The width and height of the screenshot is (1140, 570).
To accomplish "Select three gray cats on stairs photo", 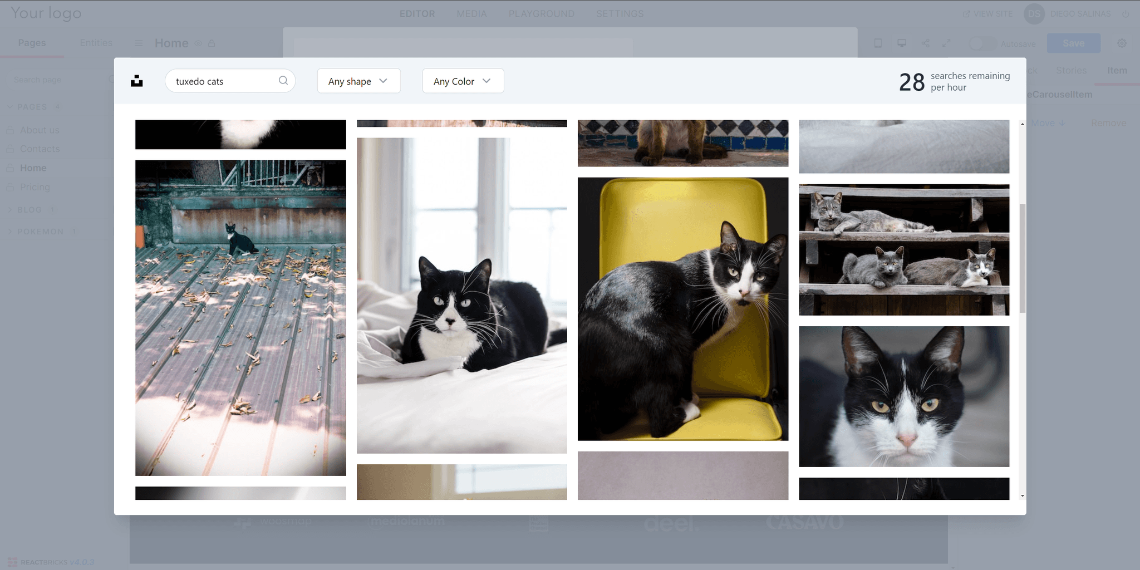I will pos(904,250).
